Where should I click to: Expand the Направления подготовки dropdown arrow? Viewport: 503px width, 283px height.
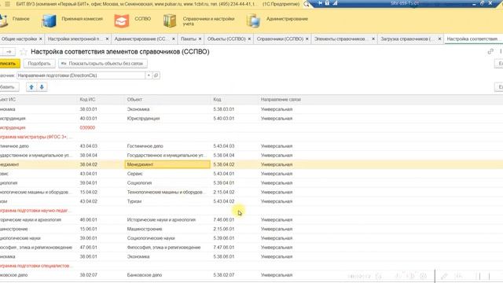(x=149, y=75)
